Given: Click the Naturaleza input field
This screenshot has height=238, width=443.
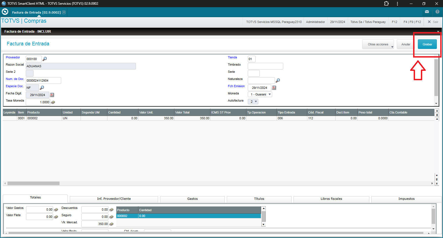Looking at the screenshot, I should [261, 81].
